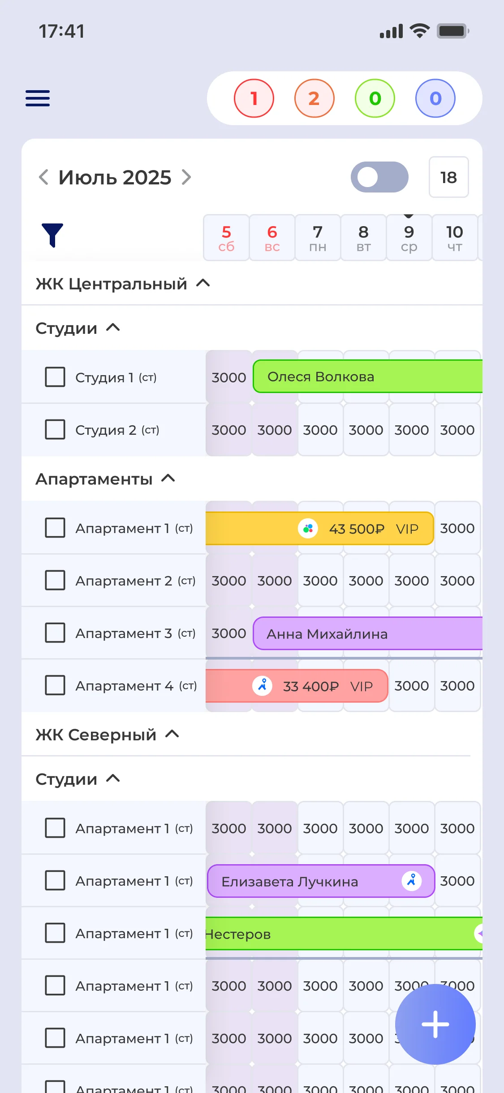Viewport: 504px width, 1093px height.
Task: Check the checkbox next to Студия 1
Action: [x=55, y=377]
